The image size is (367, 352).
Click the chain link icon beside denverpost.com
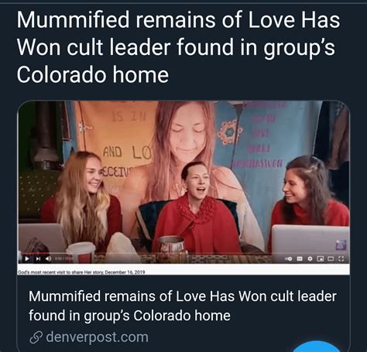pyautogui.click(x=36, y=337)
